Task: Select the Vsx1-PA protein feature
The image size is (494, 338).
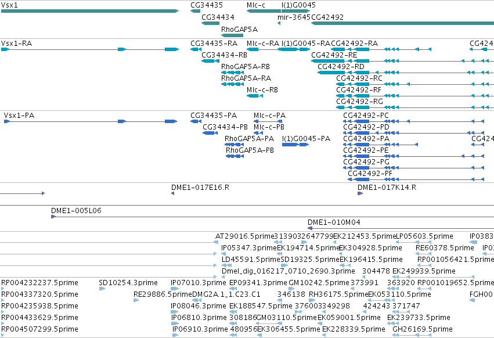Action: [x=91, y=121]
